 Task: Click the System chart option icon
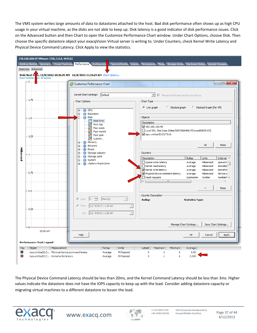[x=85, y=160]
